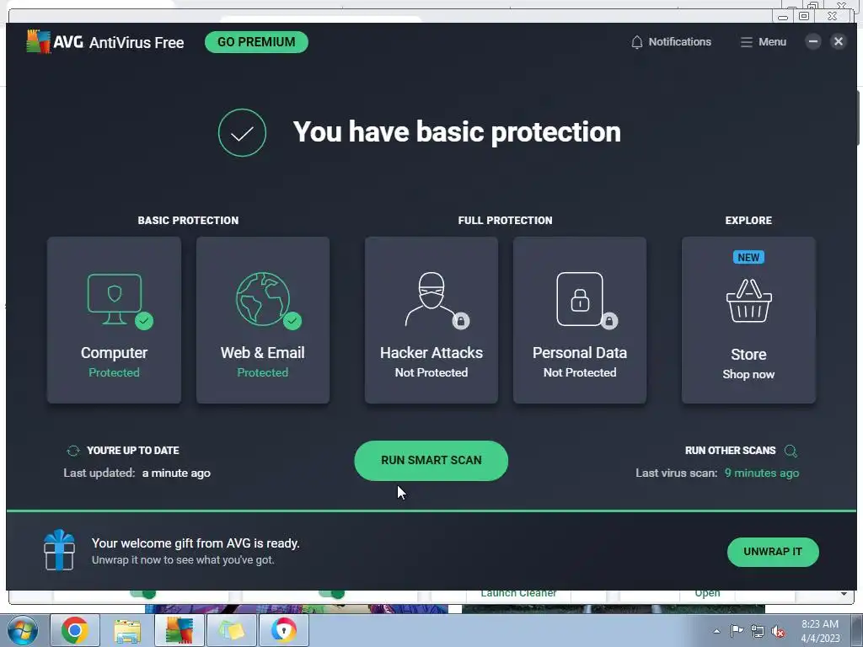Image resolution: width=863 pixels, height=647 pixels.
Task: Click 'Your welcome gift from AVG is ready'
Action: coord(196,543)
